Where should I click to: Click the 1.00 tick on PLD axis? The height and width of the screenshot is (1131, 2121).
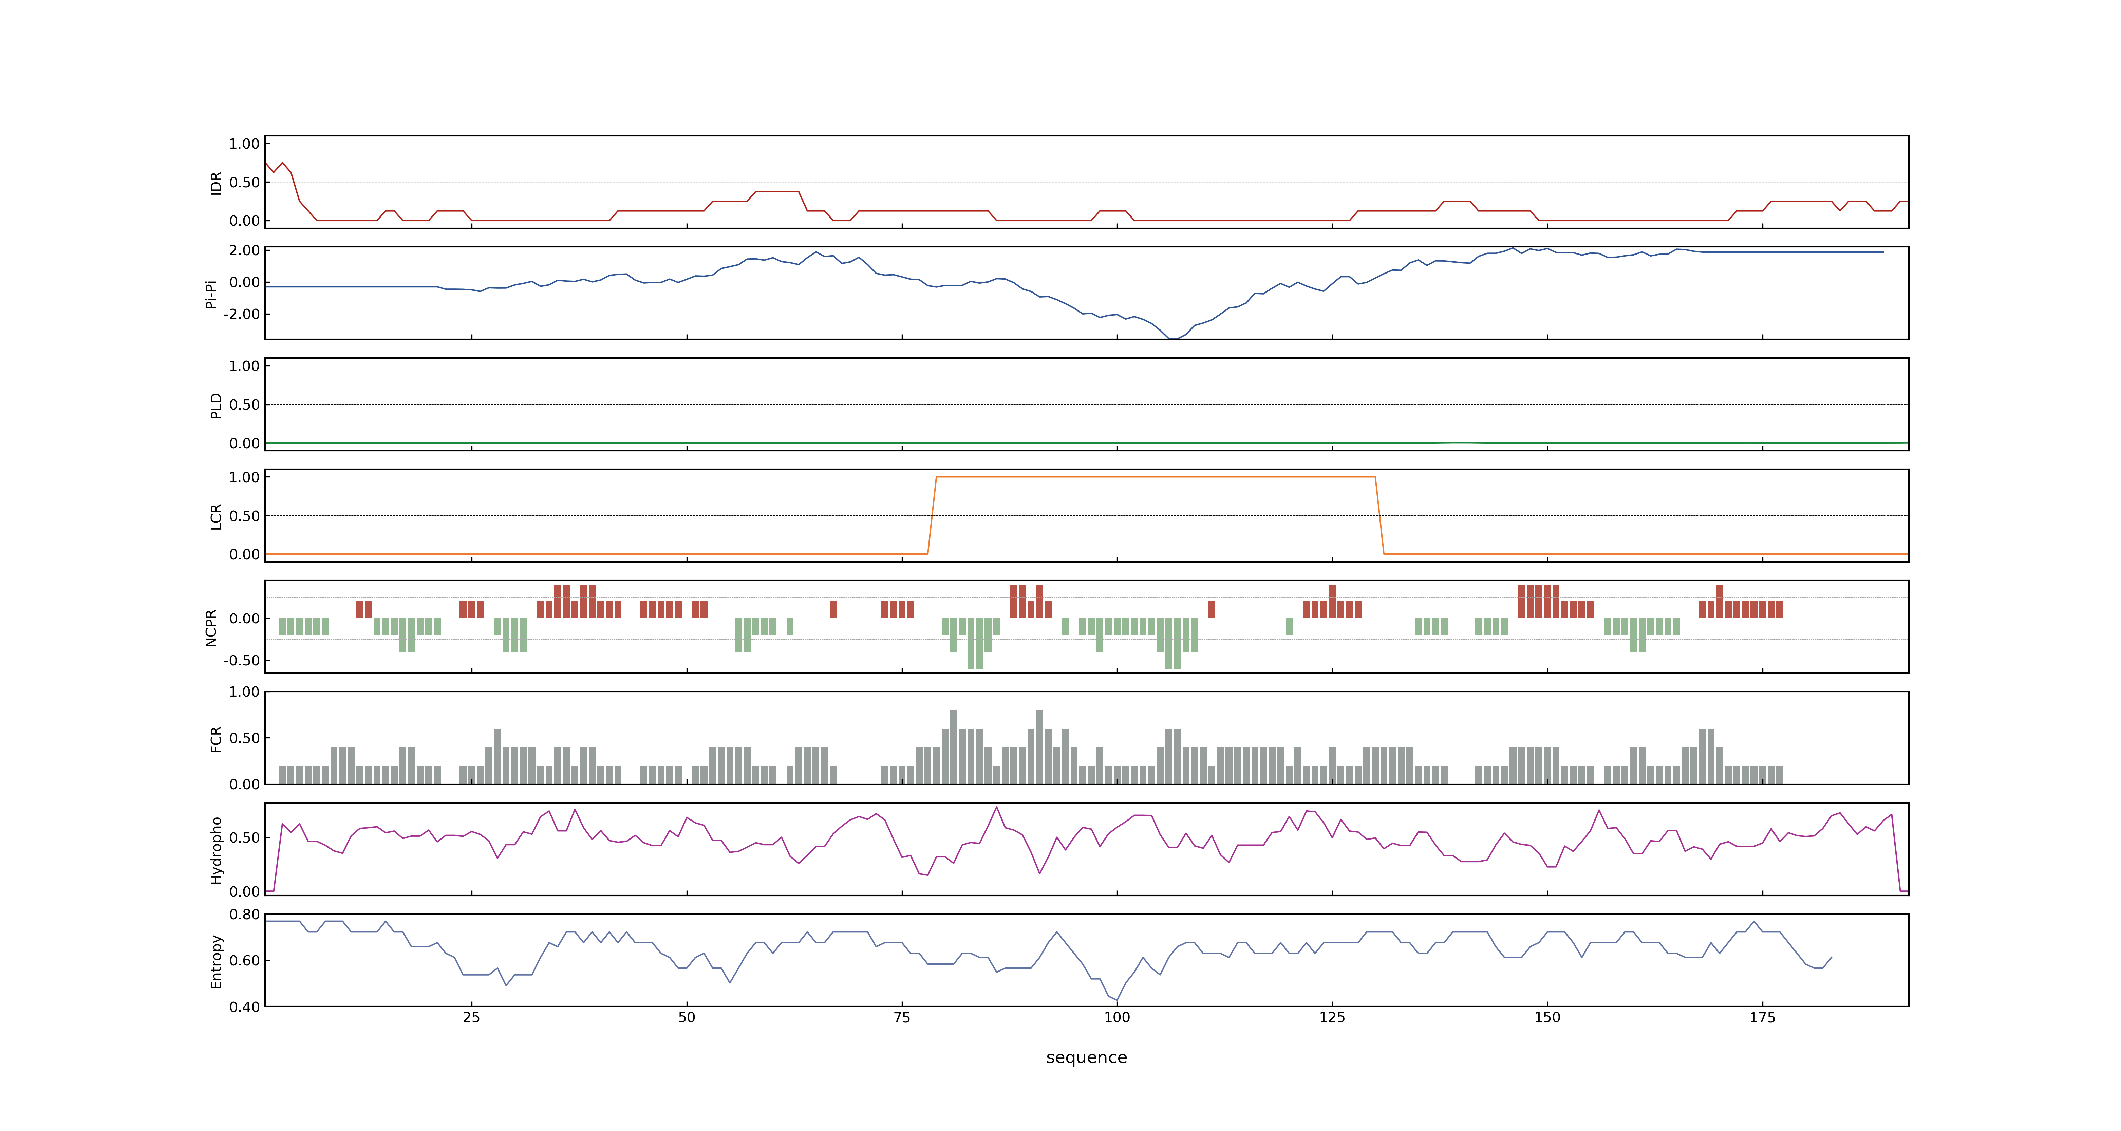point(245,366)
